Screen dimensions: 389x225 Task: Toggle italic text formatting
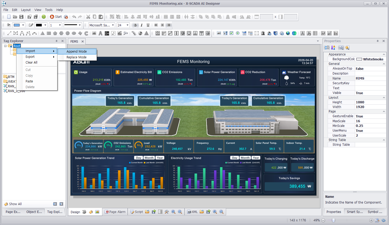pos(142,25)
